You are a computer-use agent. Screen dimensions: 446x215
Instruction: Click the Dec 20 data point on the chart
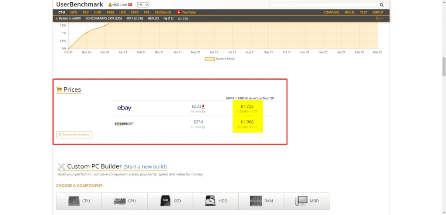(x=105, y=25)
